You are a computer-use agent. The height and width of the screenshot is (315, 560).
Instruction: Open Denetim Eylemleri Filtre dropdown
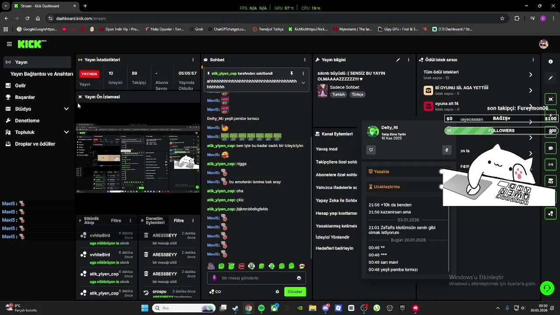coord(179,220)
